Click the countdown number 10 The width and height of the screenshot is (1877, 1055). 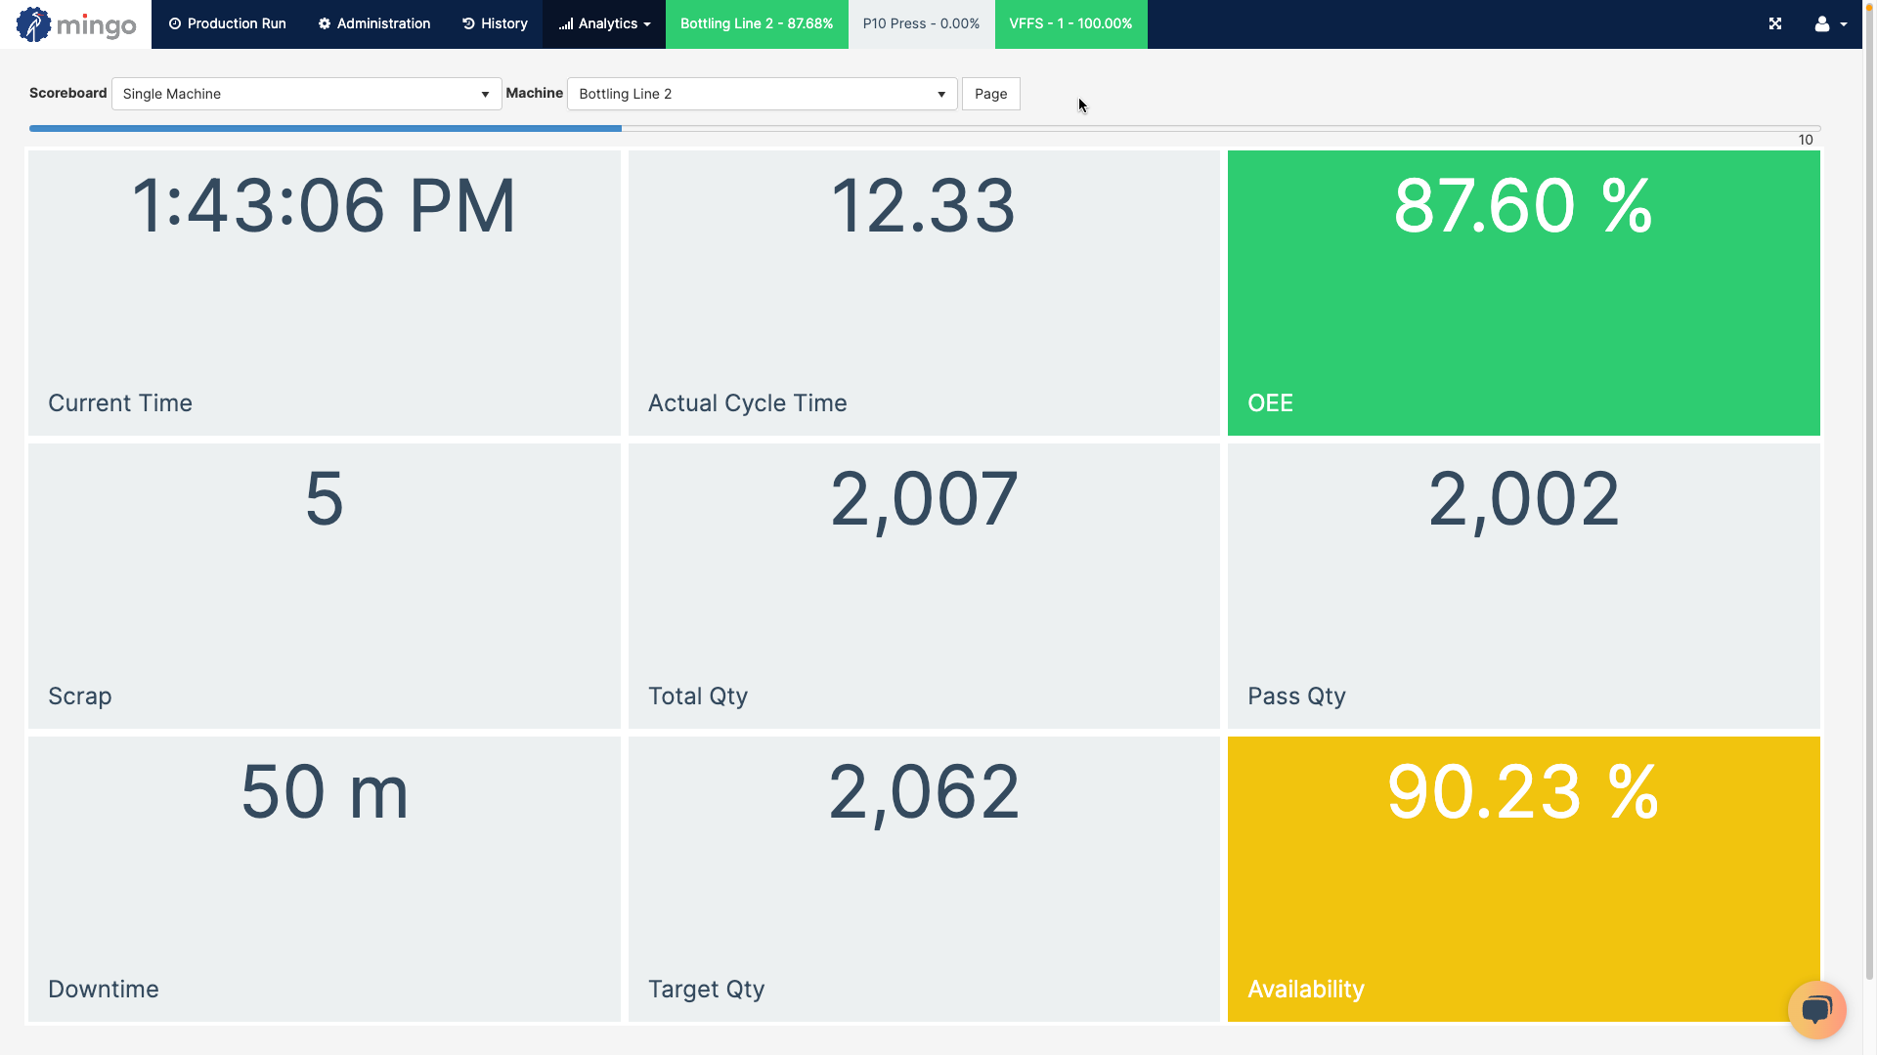[1806, 140]
